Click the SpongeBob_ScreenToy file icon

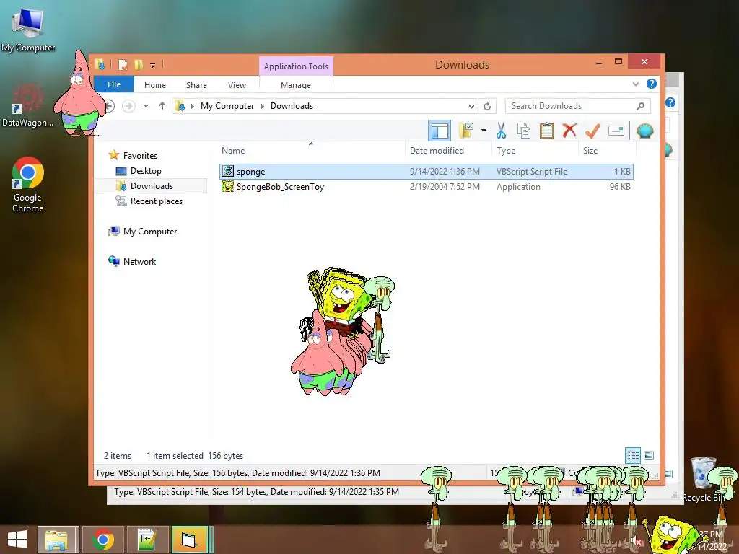(228, 187)
